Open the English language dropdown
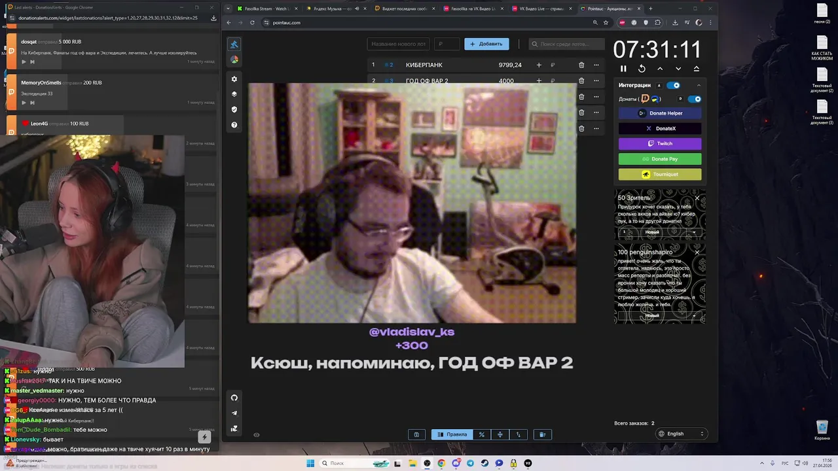 click(x=682, y=434)
